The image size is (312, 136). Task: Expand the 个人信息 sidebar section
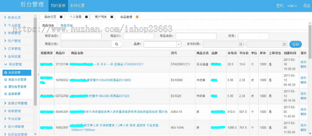pyautogui.click(x=17, y=25)
